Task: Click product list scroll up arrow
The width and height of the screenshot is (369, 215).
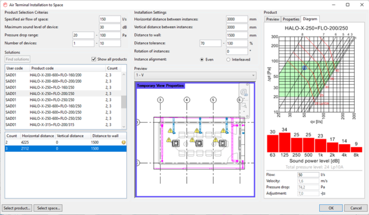Action: [x=124, y=74]
